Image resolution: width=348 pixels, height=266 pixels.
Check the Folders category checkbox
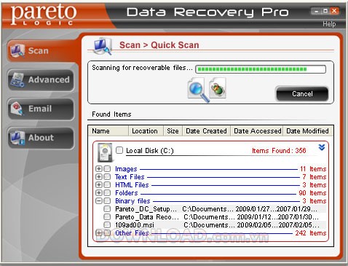(x=107, y=192)
